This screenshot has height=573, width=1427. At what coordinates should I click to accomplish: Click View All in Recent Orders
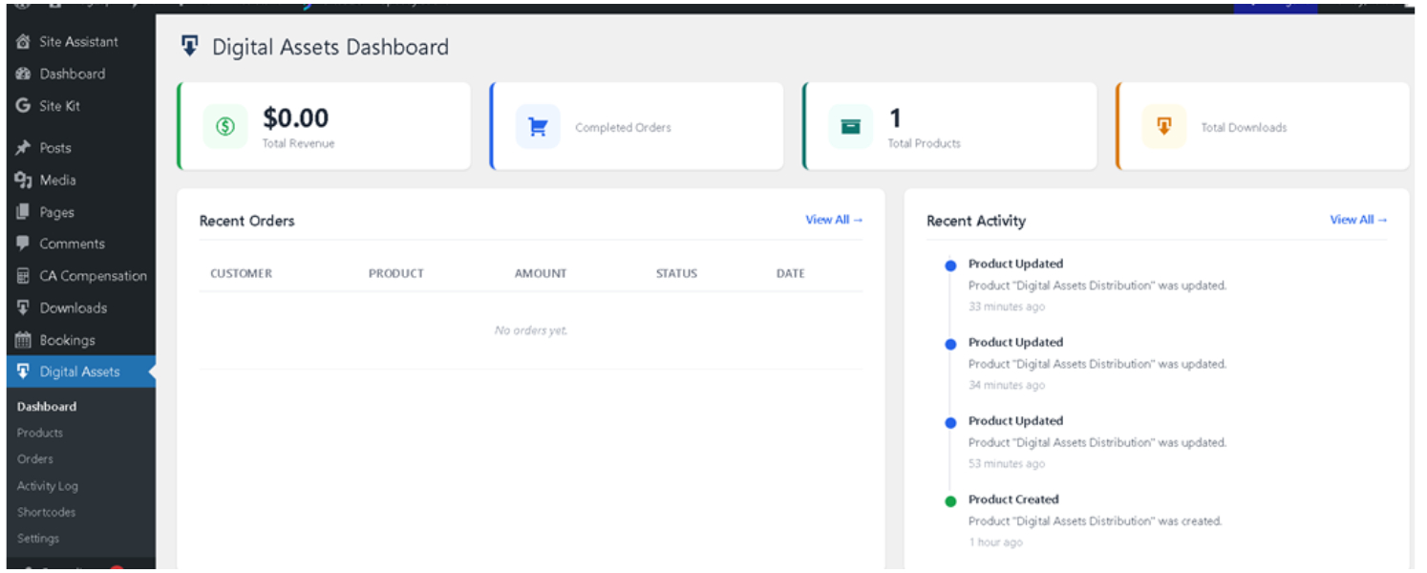coord(834,220)
